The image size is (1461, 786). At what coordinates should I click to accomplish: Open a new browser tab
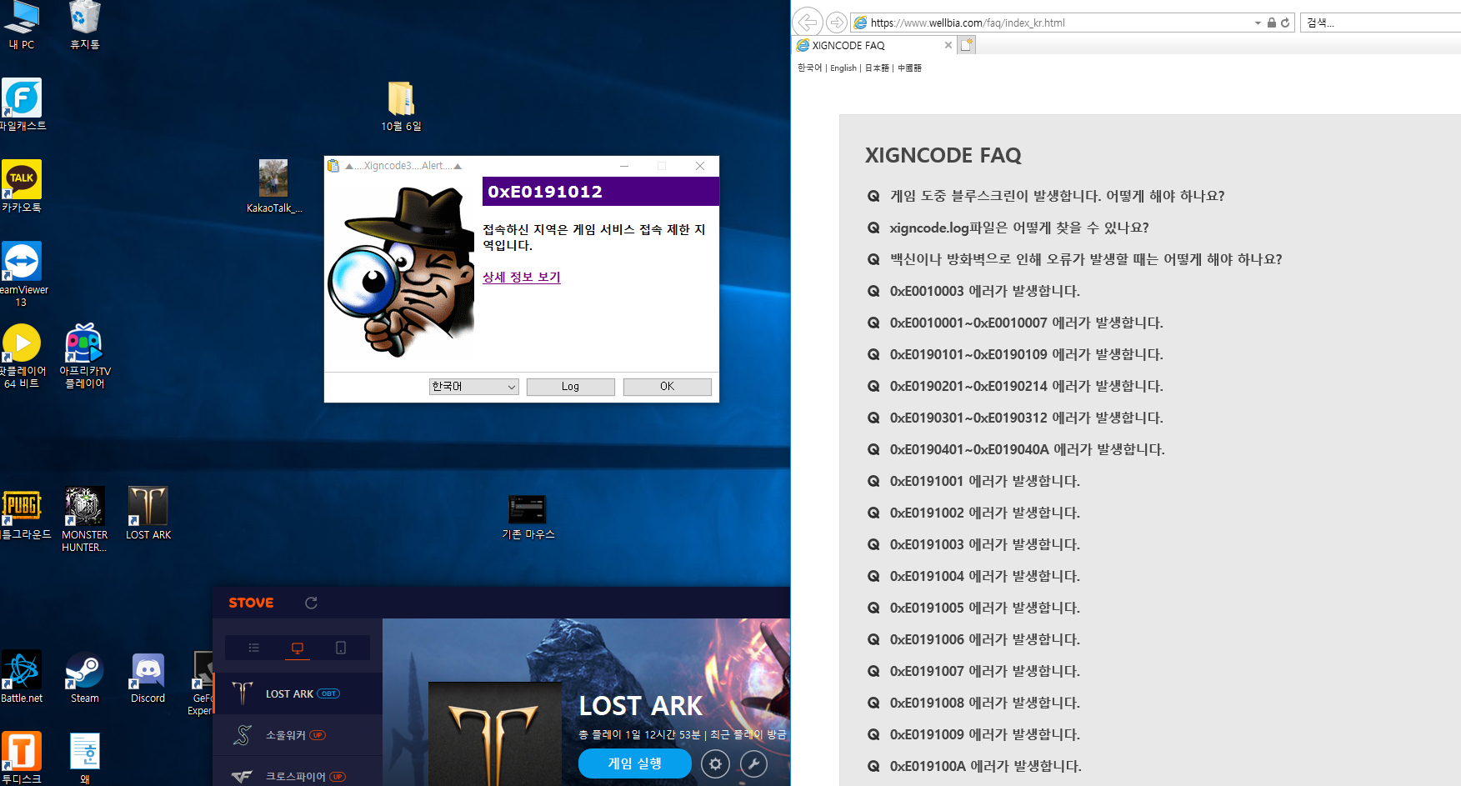[966, 45]
